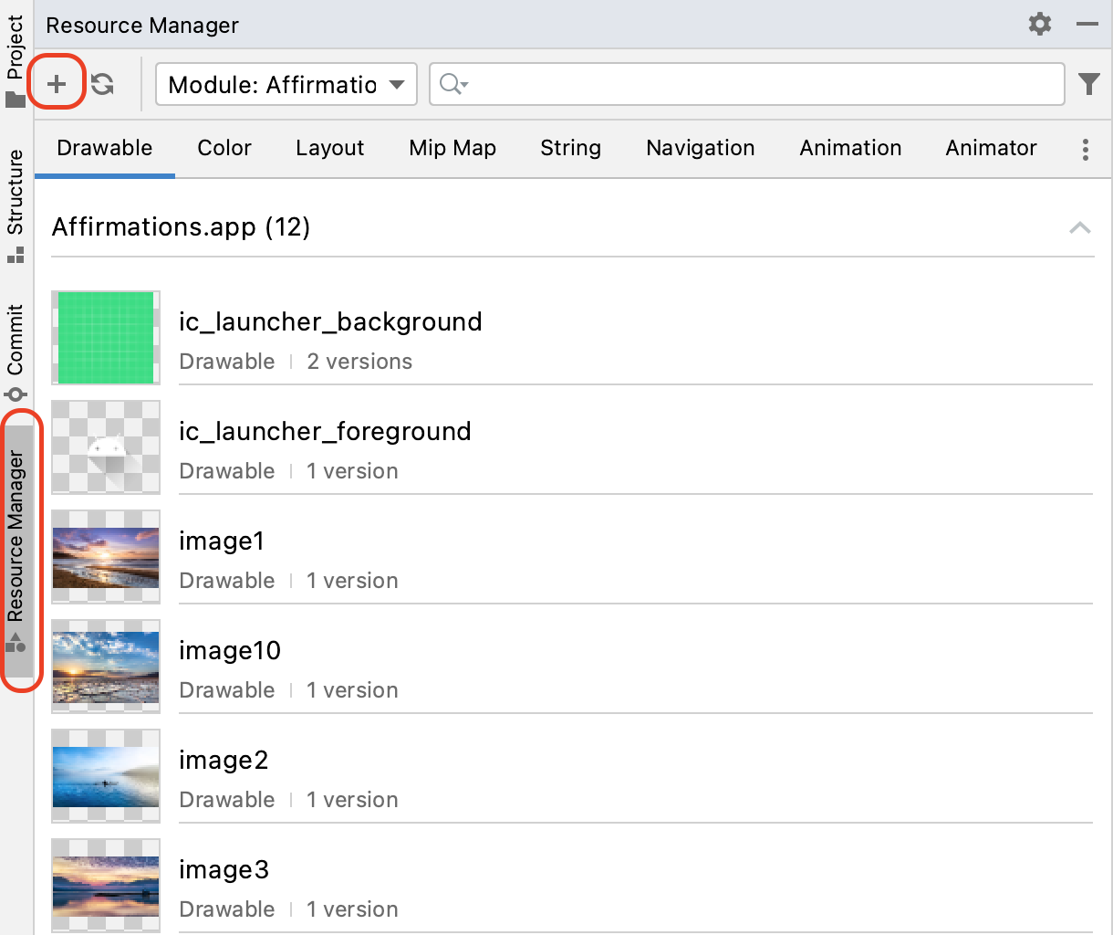This screenshot has width=1113, height=935.
Task: Open the Commit tool window
Action: [16, 351]
